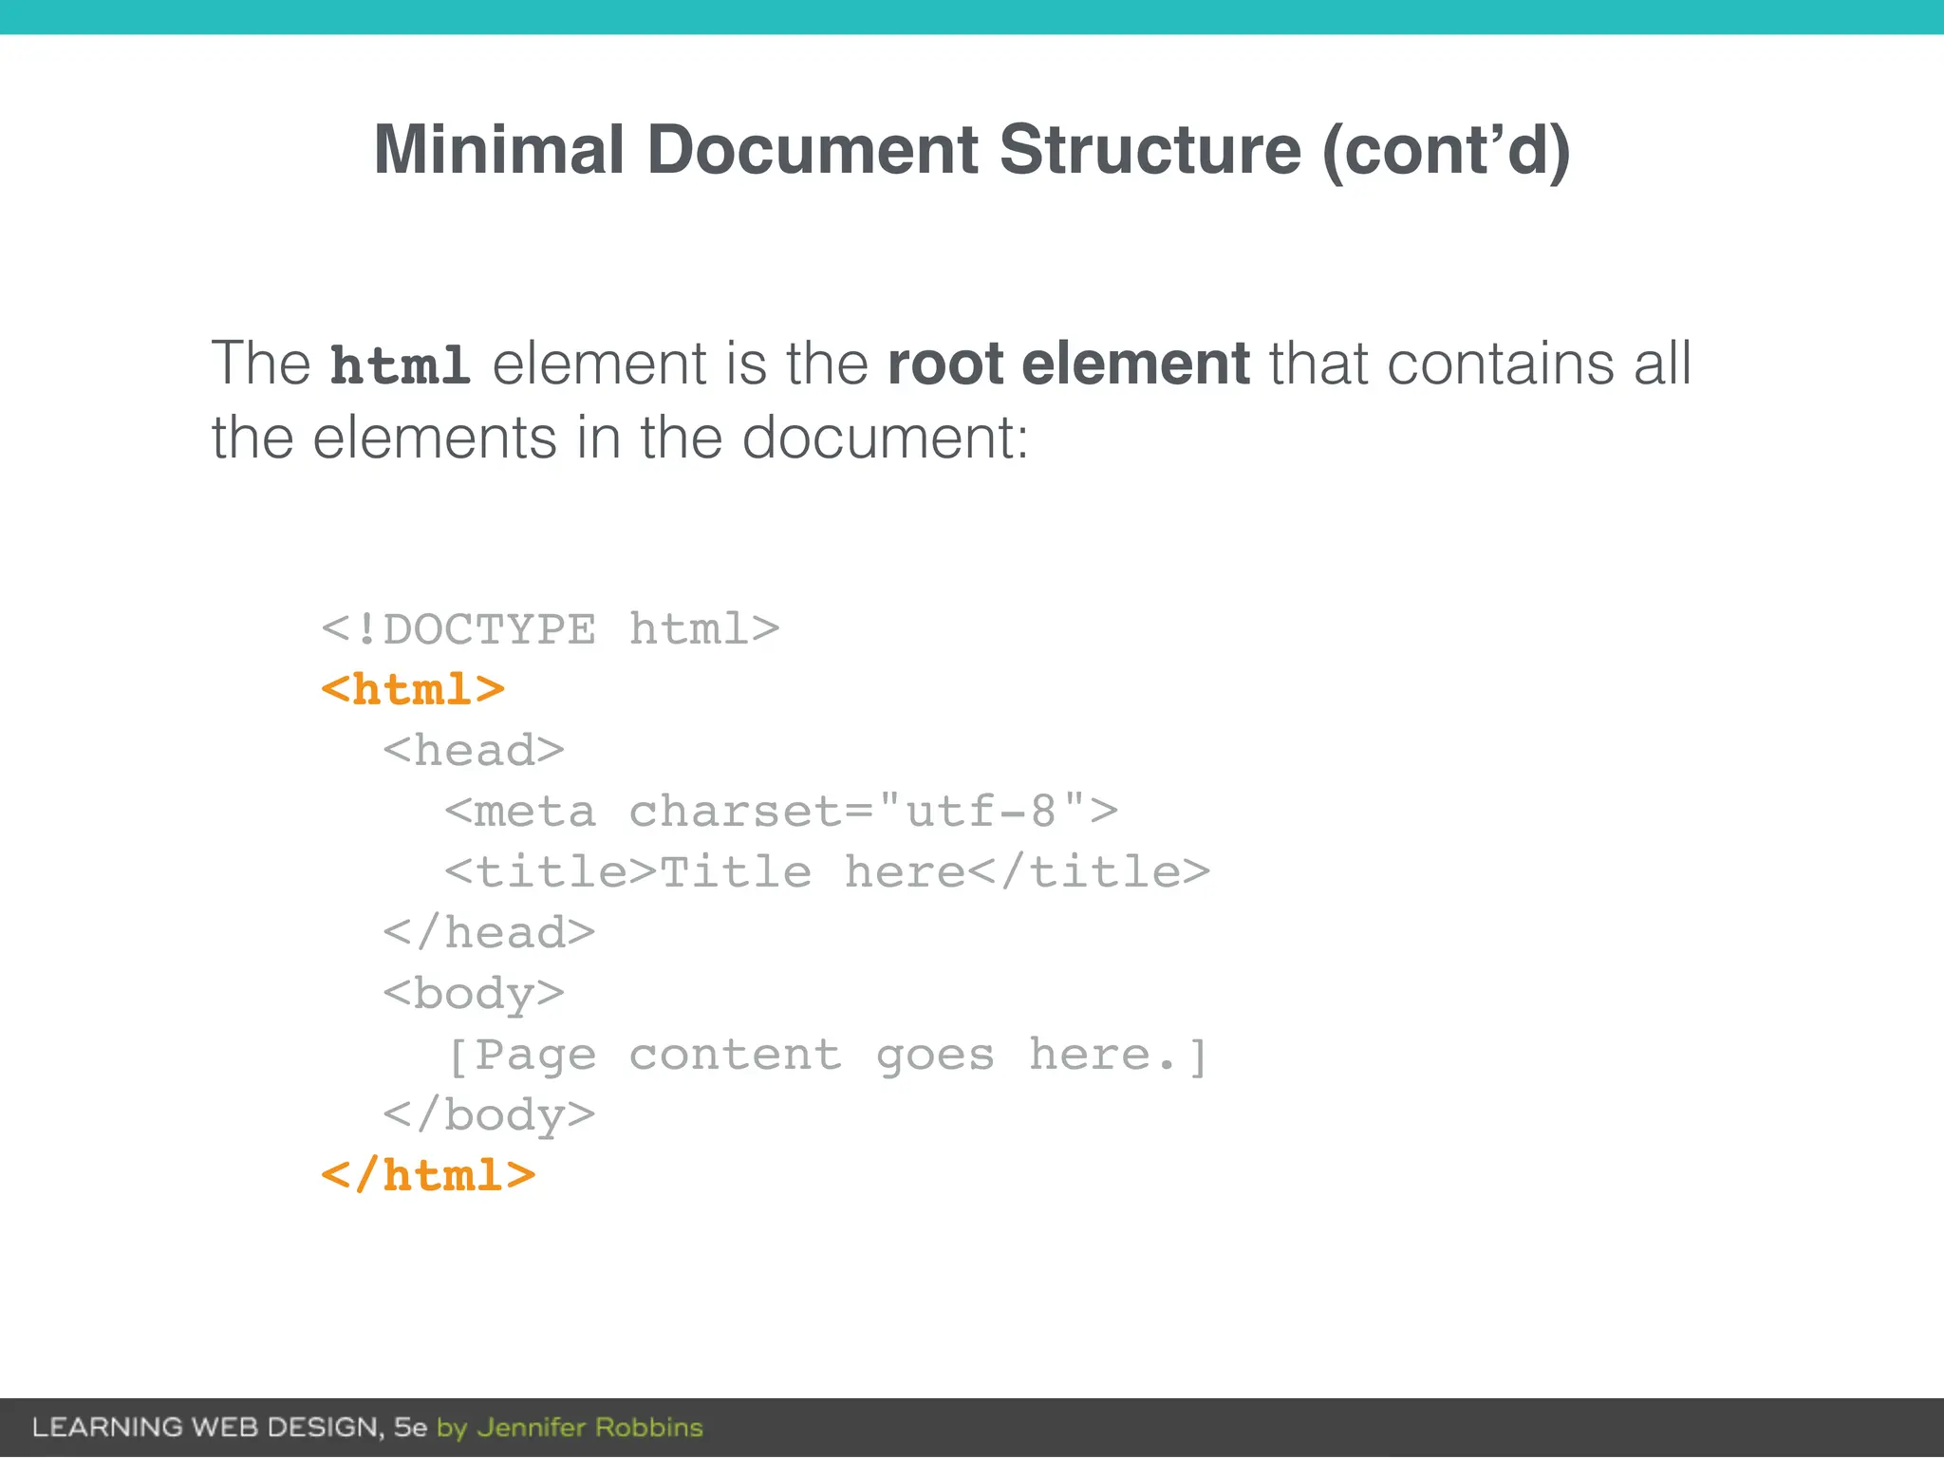Click the '<meta charset="utf-8">' code line
1944x1458 pixels.
(781, 812)
